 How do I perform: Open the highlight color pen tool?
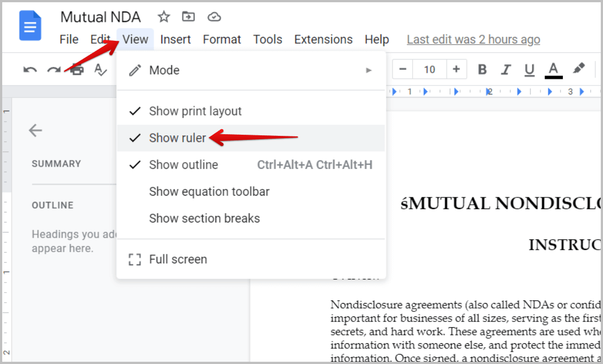coord(579,69)
